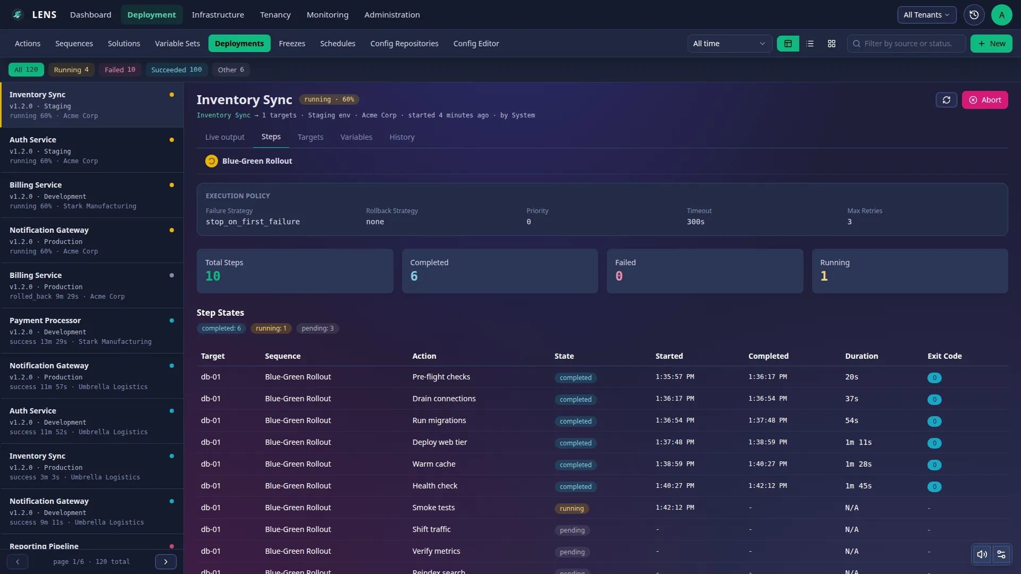The image size is (1021, 574).
Task: Switch to grid view icon
Action: tap(831, 44)
